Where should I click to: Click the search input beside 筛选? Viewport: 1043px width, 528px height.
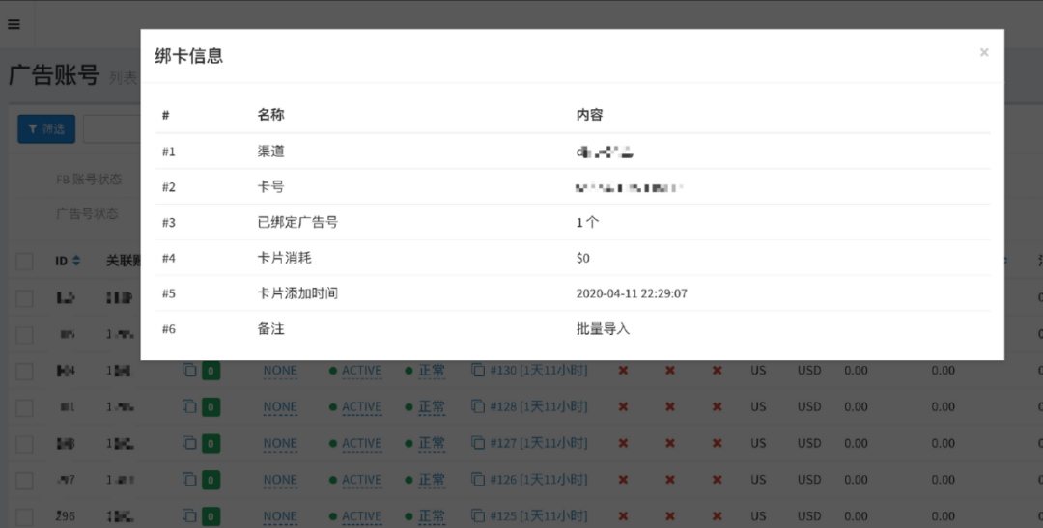[x=112, y=129]
